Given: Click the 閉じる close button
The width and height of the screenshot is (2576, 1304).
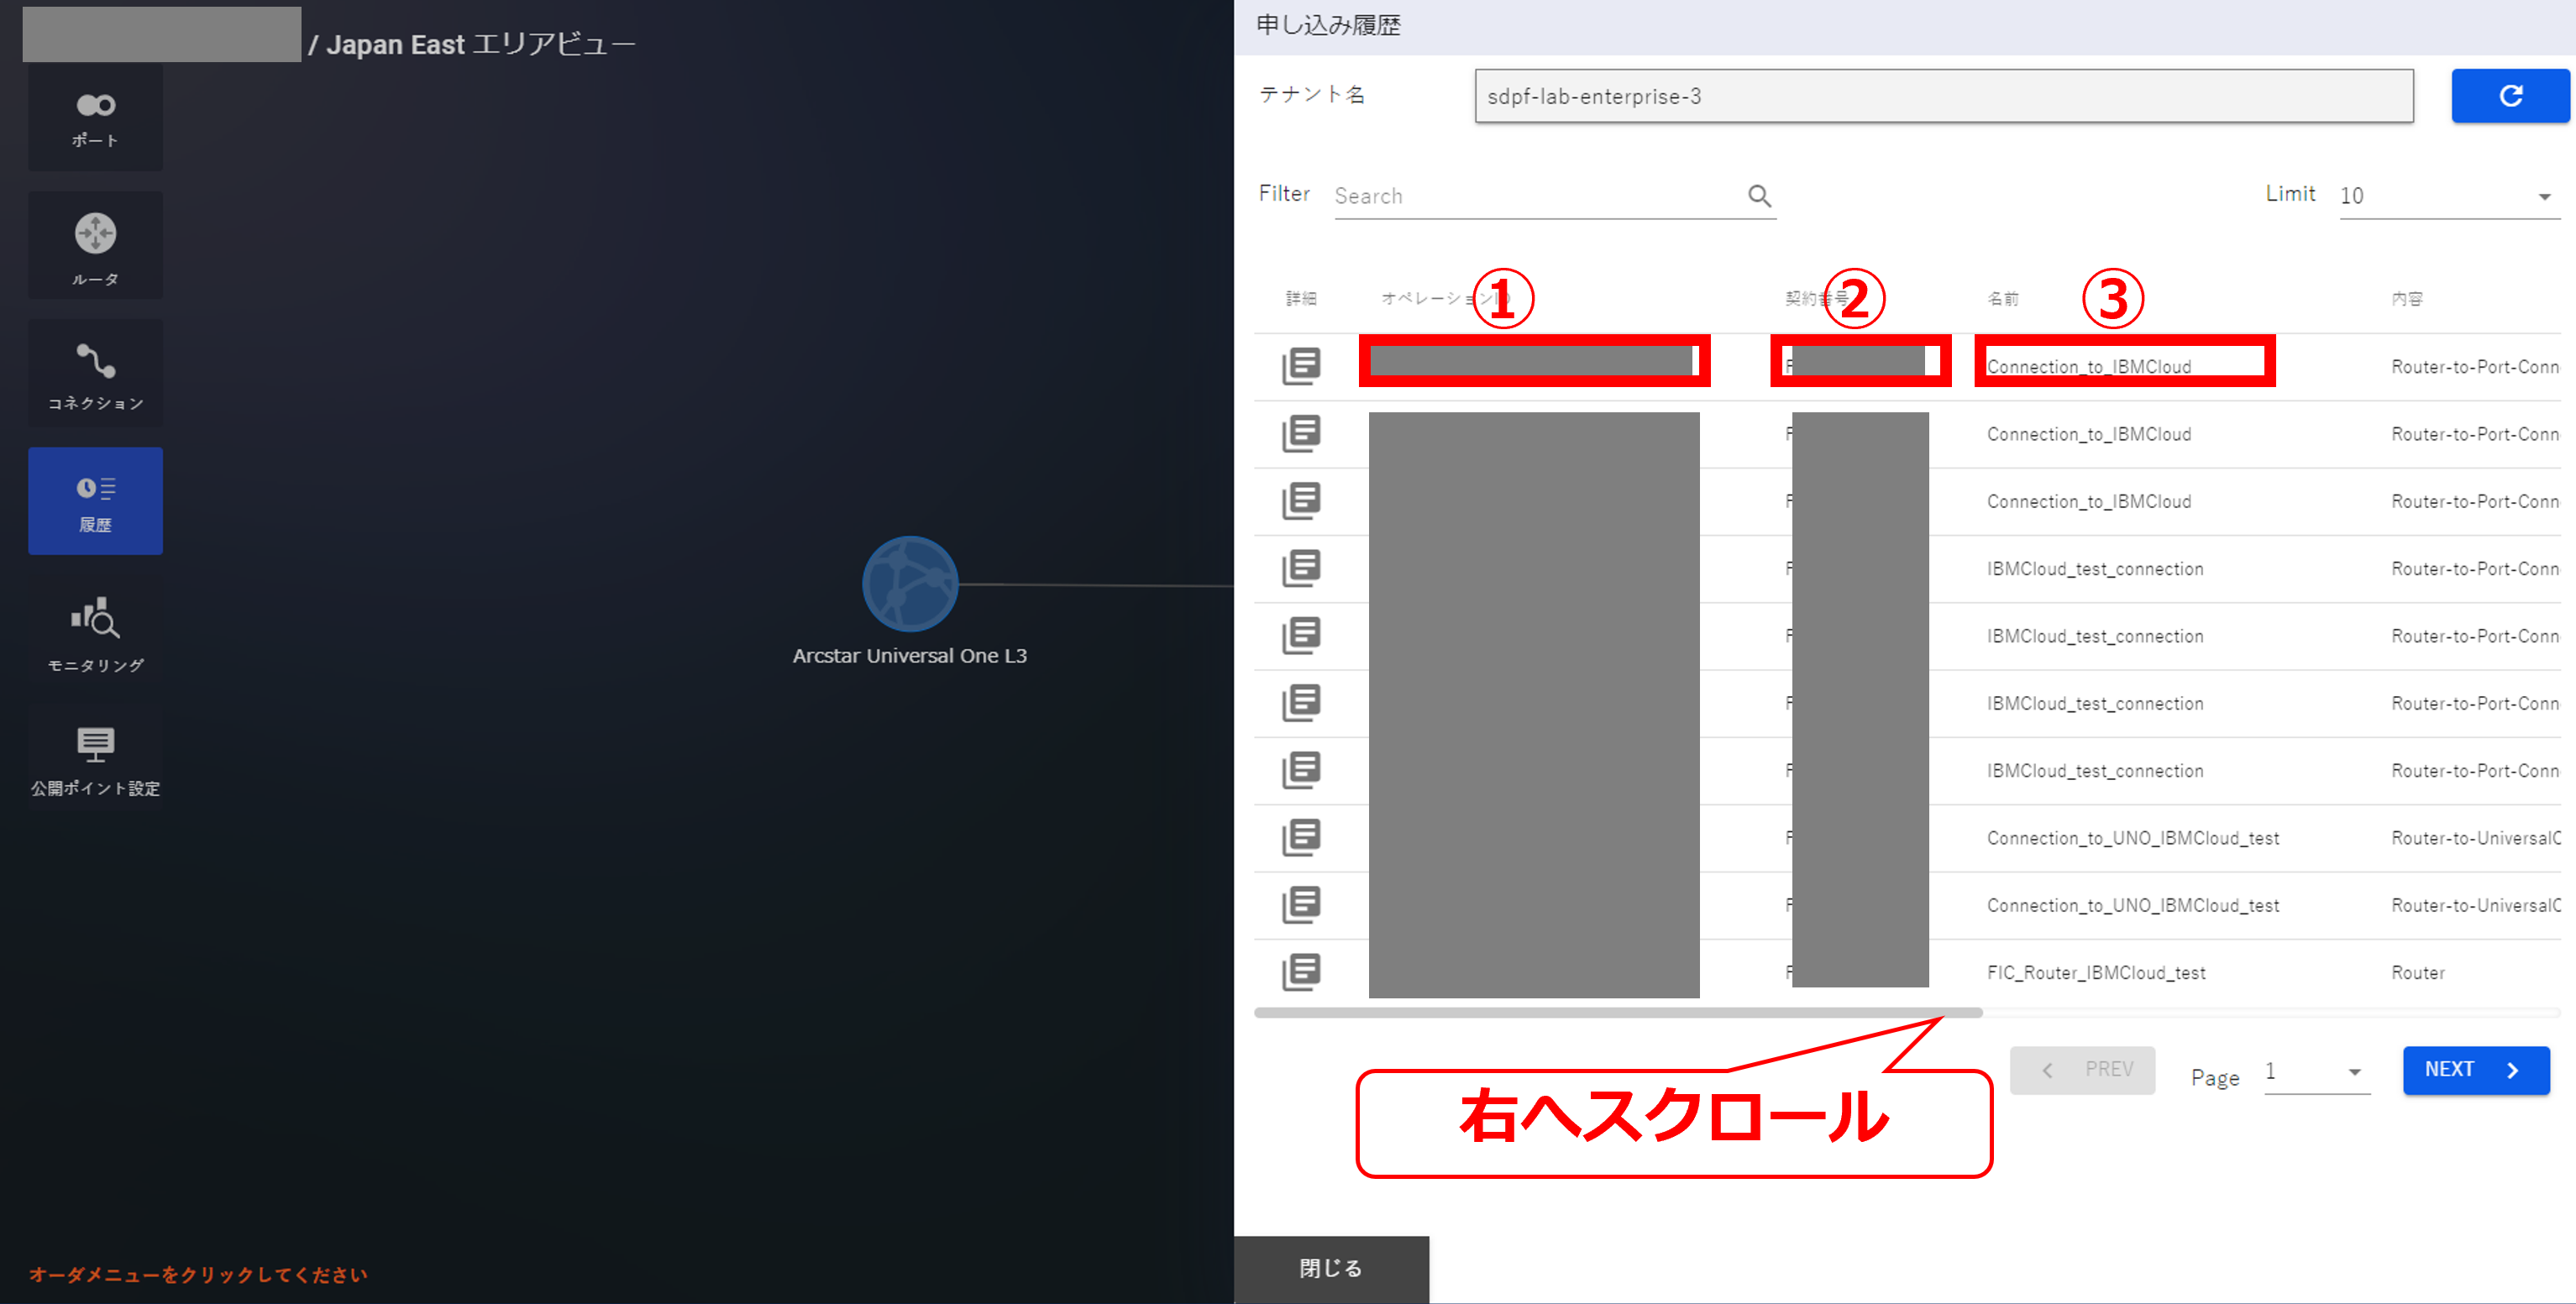Looking at the screenshot, I should pos(1330,1268).
